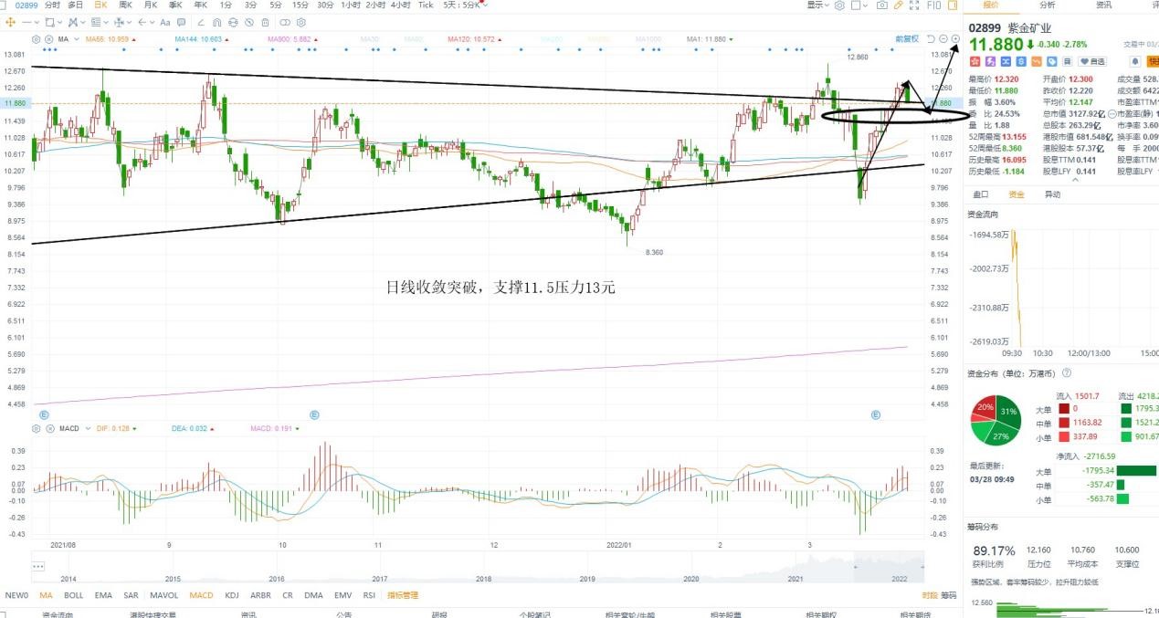Select the crosshair cursor drawing tool

10,22
